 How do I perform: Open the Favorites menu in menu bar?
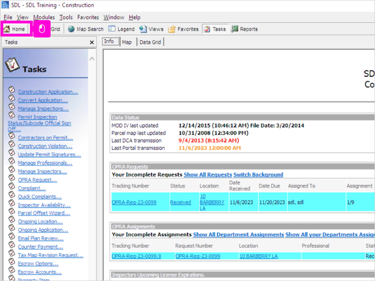[x=88, y=17]
